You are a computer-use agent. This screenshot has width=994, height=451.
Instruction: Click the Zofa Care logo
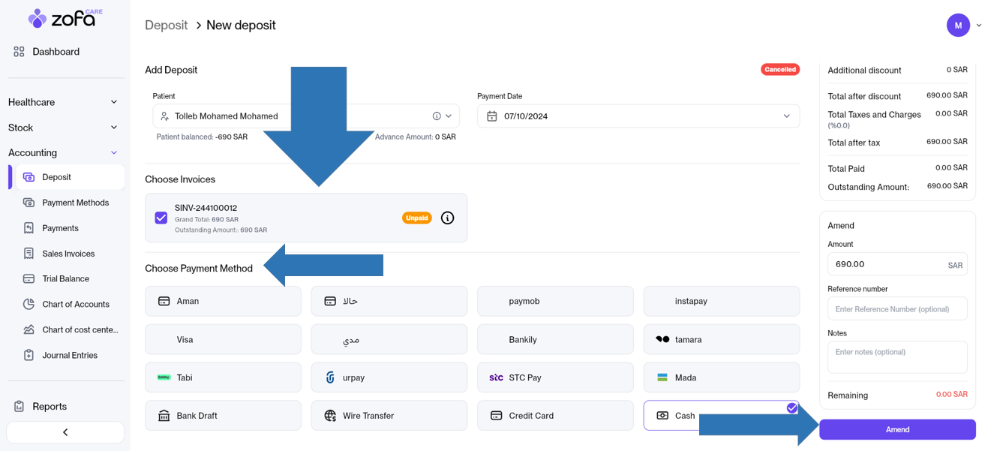pos(65,18)
